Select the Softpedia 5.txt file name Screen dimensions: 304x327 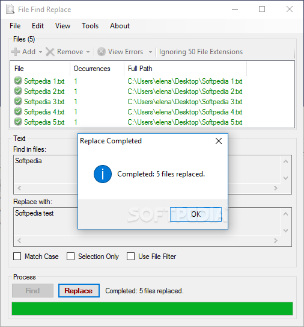pos(44,122)
